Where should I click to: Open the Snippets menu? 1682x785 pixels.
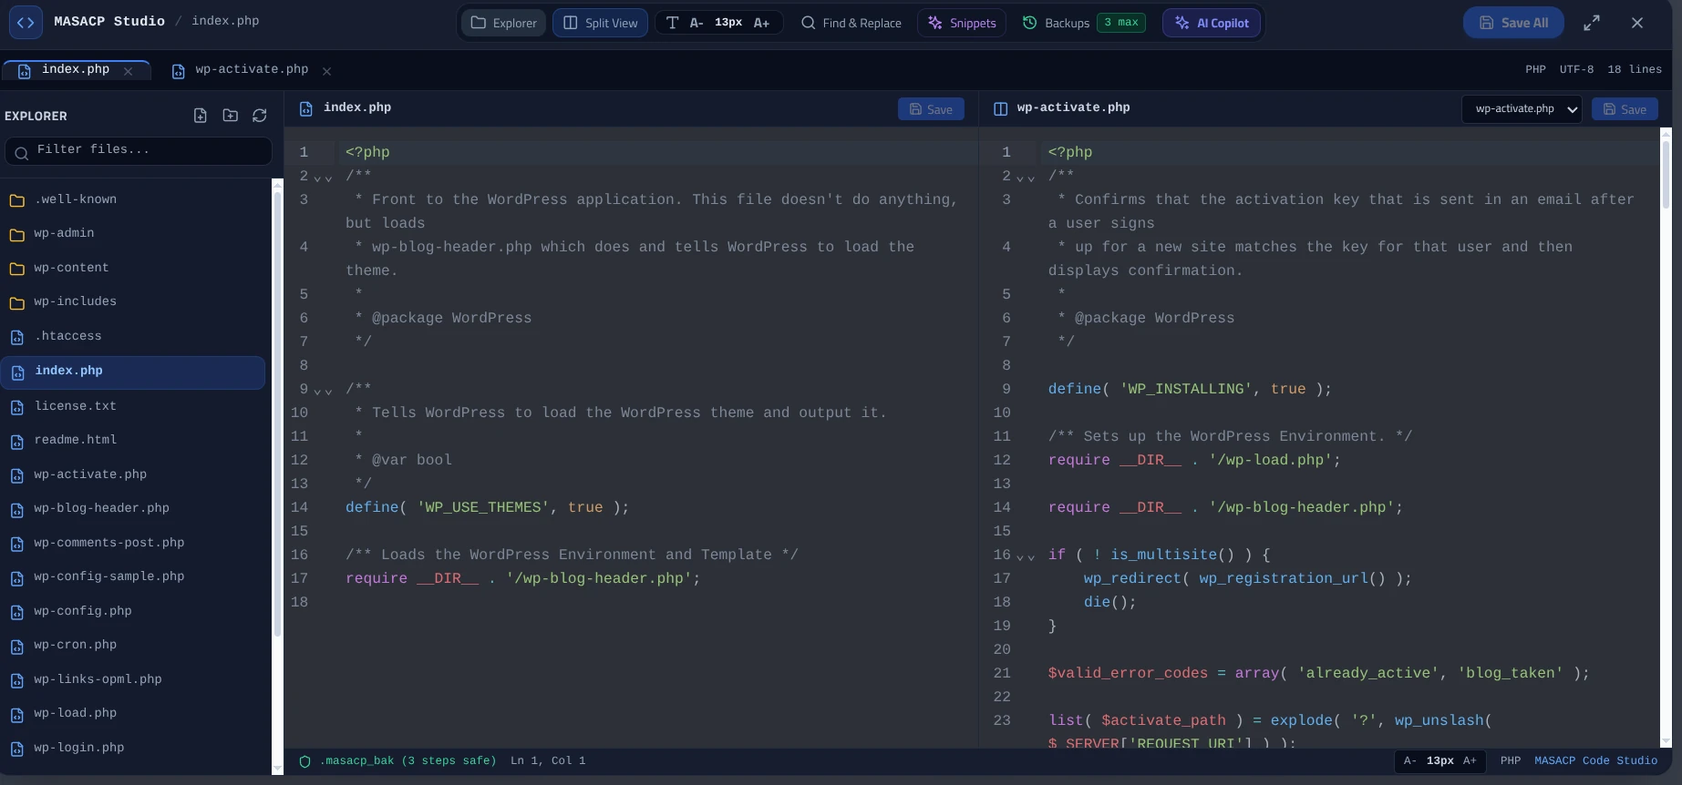tap(962, 23)
